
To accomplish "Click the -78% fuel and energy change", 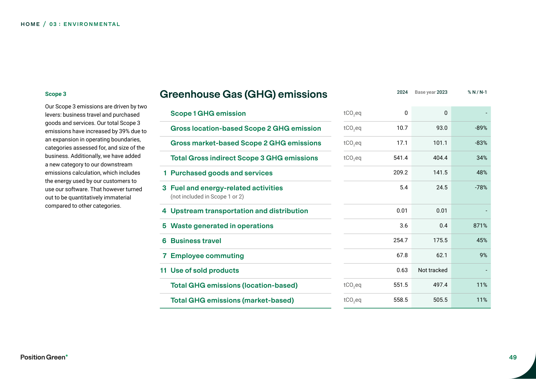I will 481,188.
